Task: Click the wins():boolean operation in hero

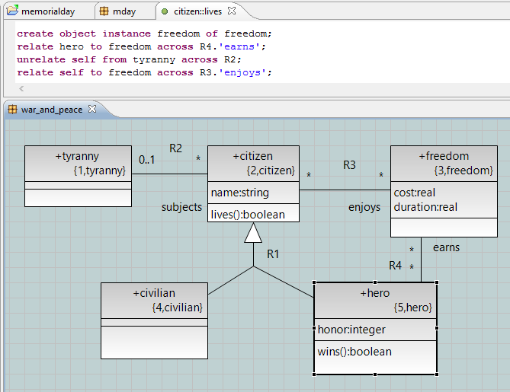Action: tap(354, 351)
